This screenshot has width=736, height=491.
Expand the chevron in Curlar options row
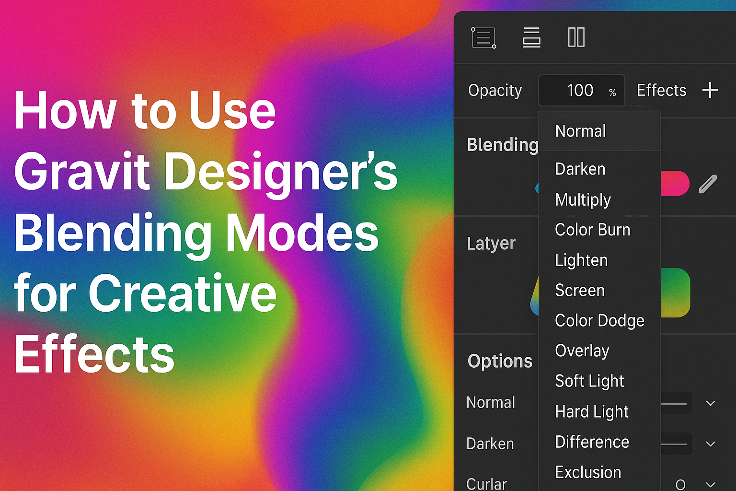pyautogui.click(x=711, y=484)
